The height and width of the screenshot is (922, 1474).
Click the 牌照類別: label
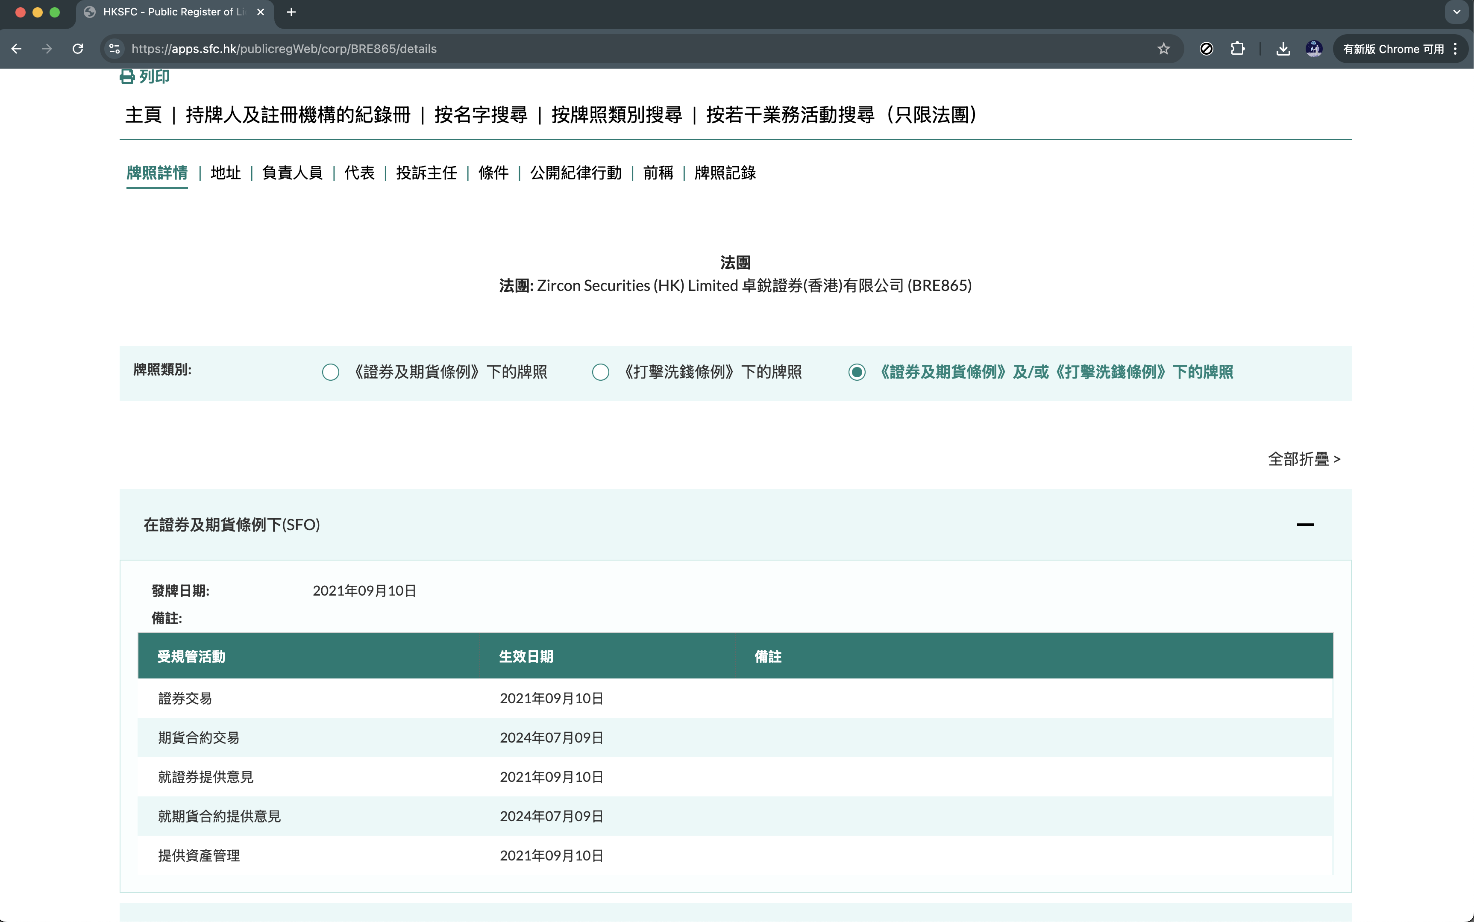(x=162, y=370)
